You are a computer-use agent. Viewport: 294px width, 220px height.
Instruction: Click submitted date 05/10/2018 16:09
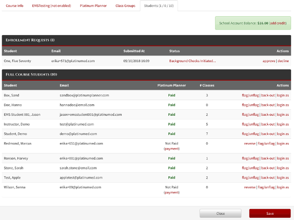(136, 61)
